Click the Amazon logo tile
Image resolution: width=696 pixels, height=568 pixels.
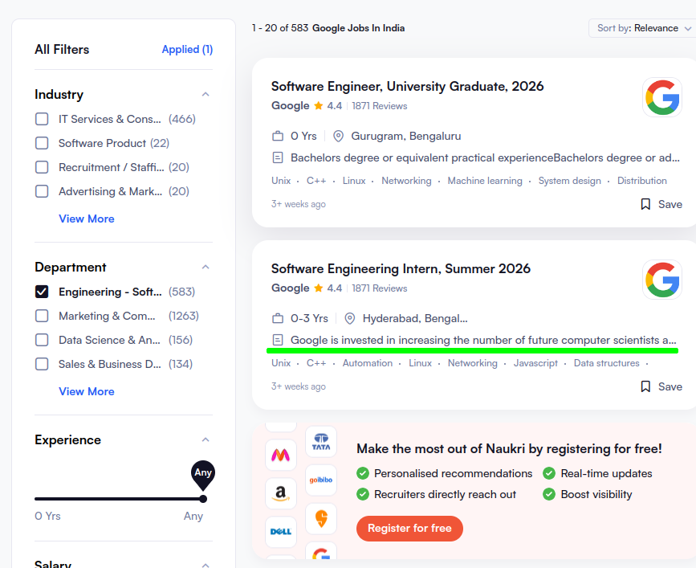pyautogui.click(x=280, y=493)
